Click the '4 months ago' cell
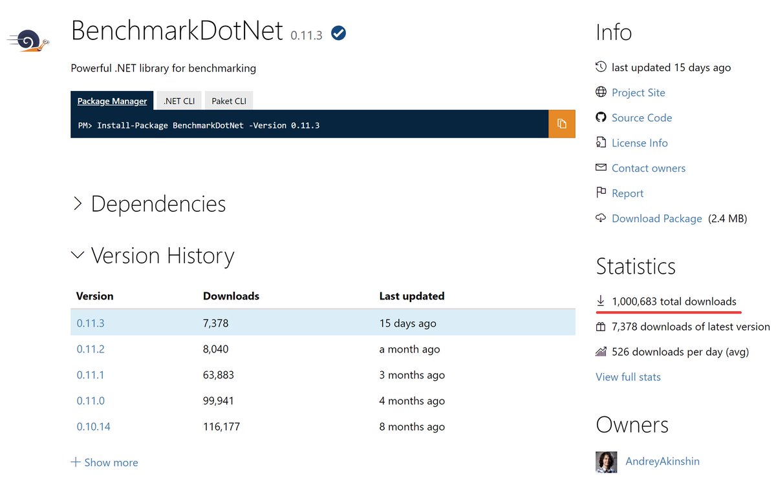The image size is (776, 477). (x=412, y=401)
